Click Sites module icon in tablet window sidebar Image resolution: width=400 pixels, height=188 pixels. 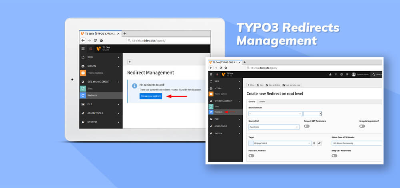click(83, 89)
